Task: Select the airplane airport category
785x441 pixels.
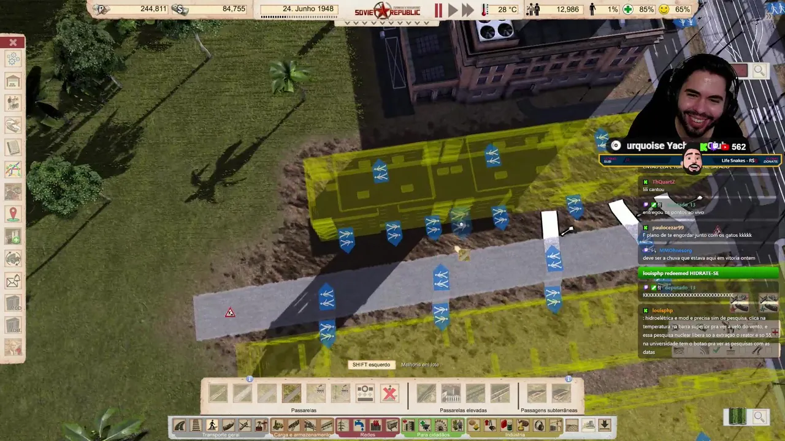Action: point(245,425)
